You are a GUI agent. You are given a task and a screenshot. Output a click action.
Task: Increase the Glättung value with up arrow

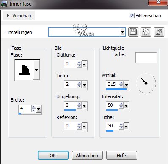(x=79, y=62)
